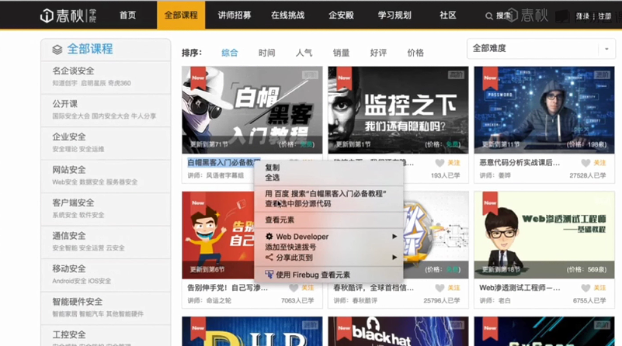Open 名企谈安全 sidebar category
The image size is (622, 346).
(74, 71)
